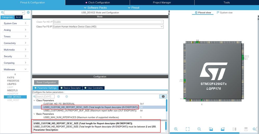Expand the Software Packs menu

pyautogui.click(x=95, y=8)
